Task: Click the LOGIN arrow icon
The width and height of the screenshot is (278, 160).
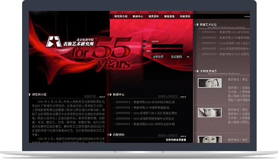Action: click(x=145, y=41)
